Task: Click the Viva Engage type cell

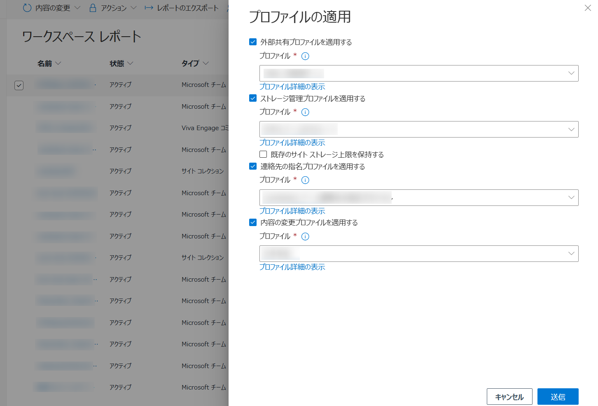Action: pos(205,128)
